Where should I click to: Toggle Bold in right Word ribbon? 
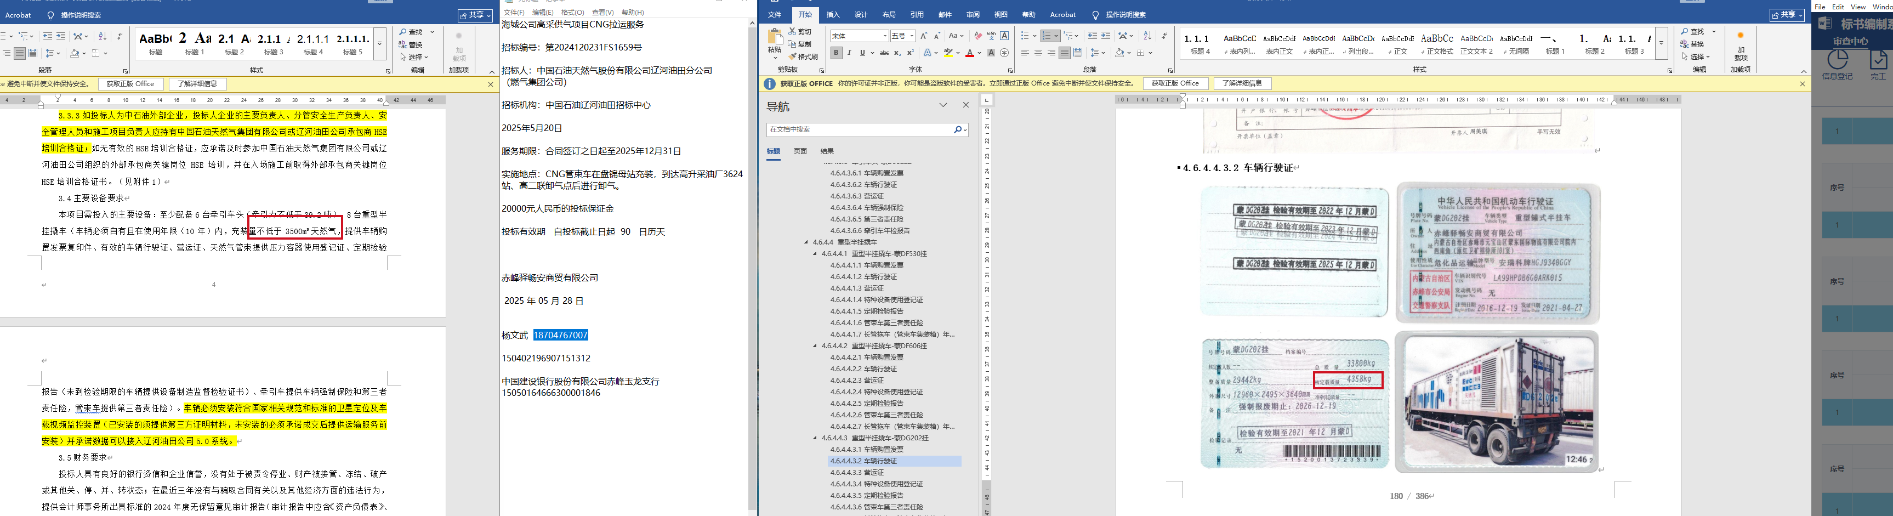click(x=836, y=53)
